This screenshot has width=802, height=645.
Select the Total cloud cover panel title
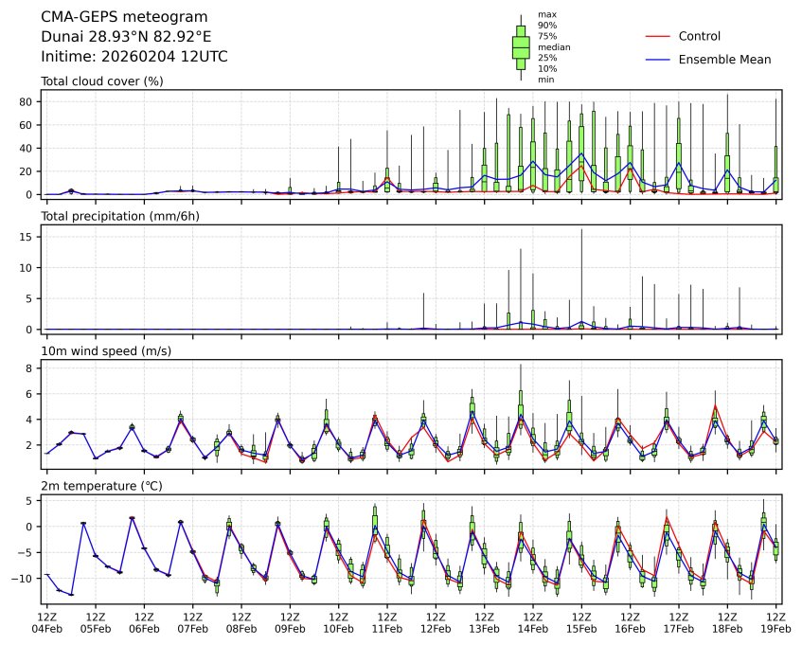(x=101, y=81)
